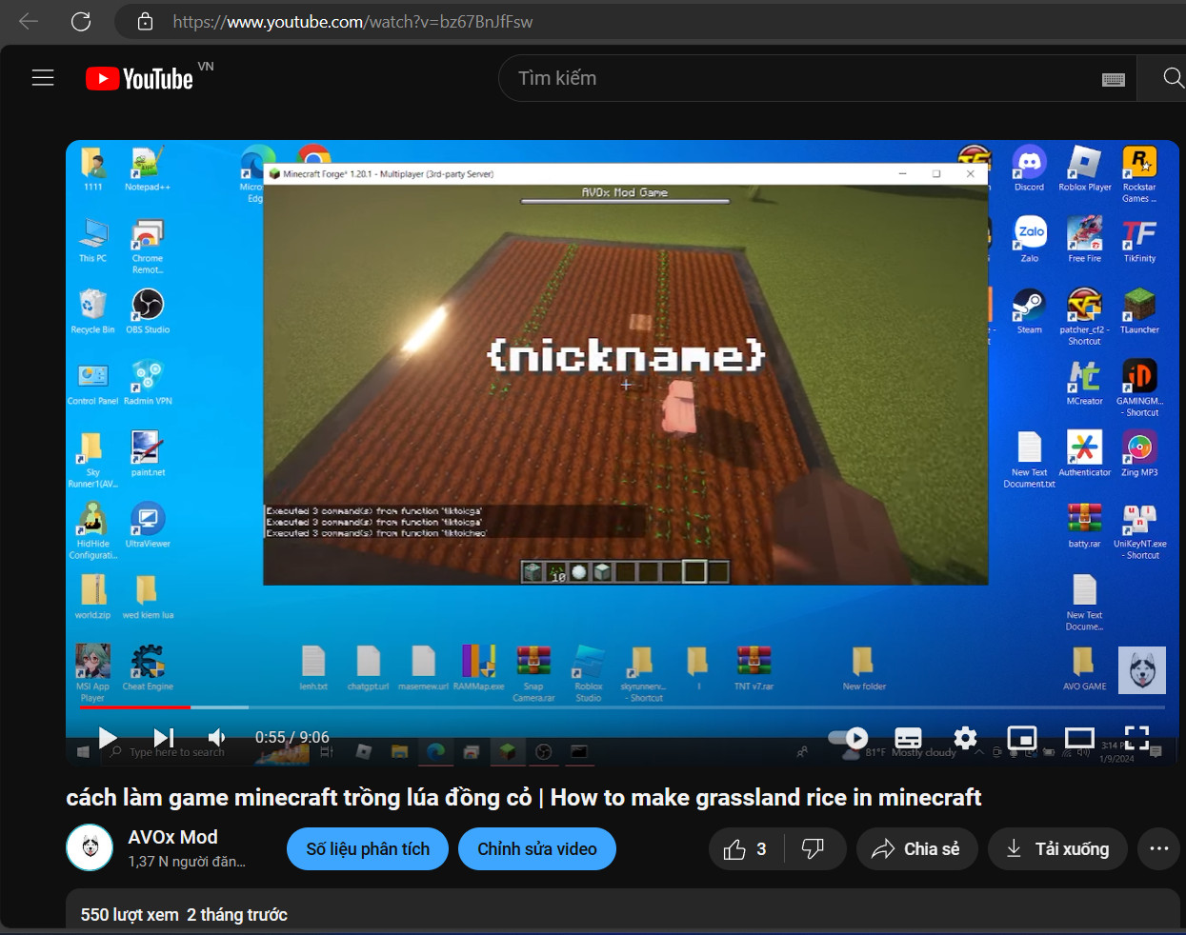Enter fullscreen mode
1186x935 pixels.
tap(1136, 737)
